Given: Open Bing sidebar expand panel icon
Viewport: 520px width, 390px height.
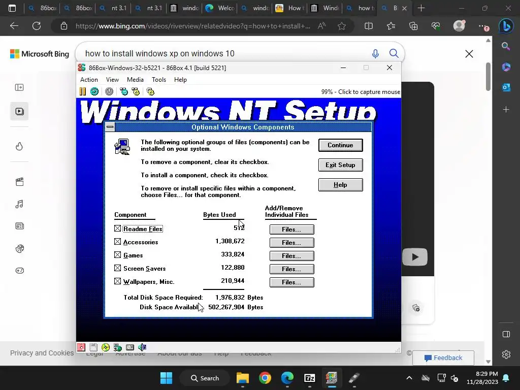Looking at the screenshot, I should 19,87.
